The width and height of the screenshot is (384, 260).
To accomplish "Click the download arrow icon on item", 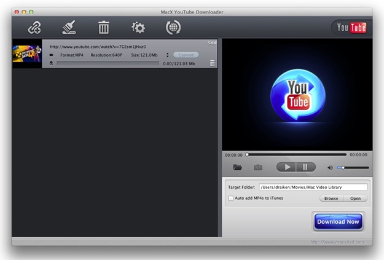I will [x=51, y=63].
